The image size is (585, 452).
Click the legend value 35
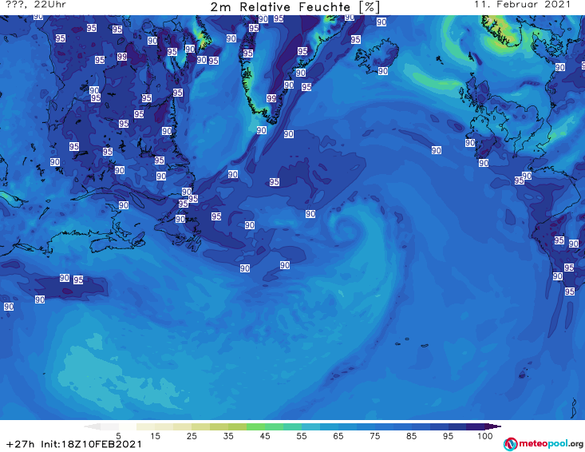228,435
